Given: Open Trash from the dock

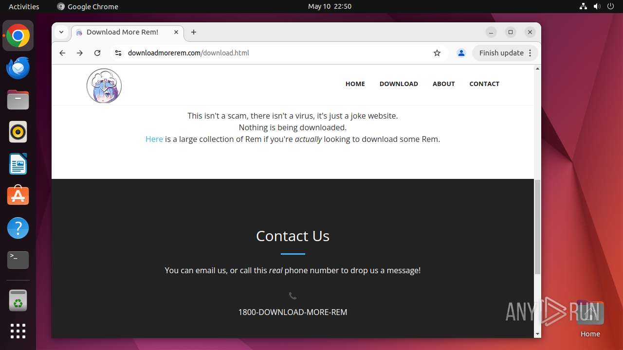Looking at the screenshot, I should [18, 300].
